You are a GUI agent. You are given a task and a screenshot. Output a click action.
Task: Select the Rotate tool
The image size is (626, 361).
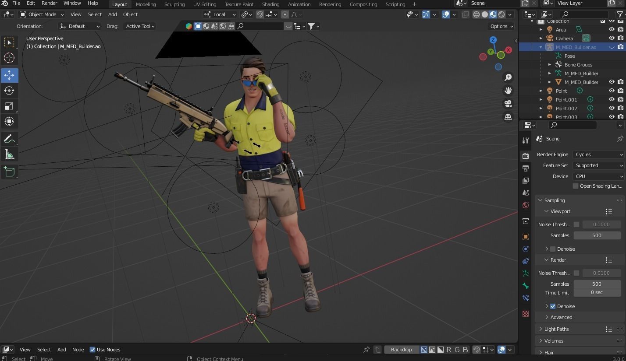pyautogui.click(x=9, y=90)
